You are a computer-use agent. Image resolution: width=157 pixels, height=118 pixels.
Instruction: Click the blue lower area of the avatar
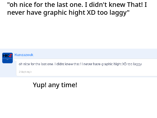[x=8, y=61]
